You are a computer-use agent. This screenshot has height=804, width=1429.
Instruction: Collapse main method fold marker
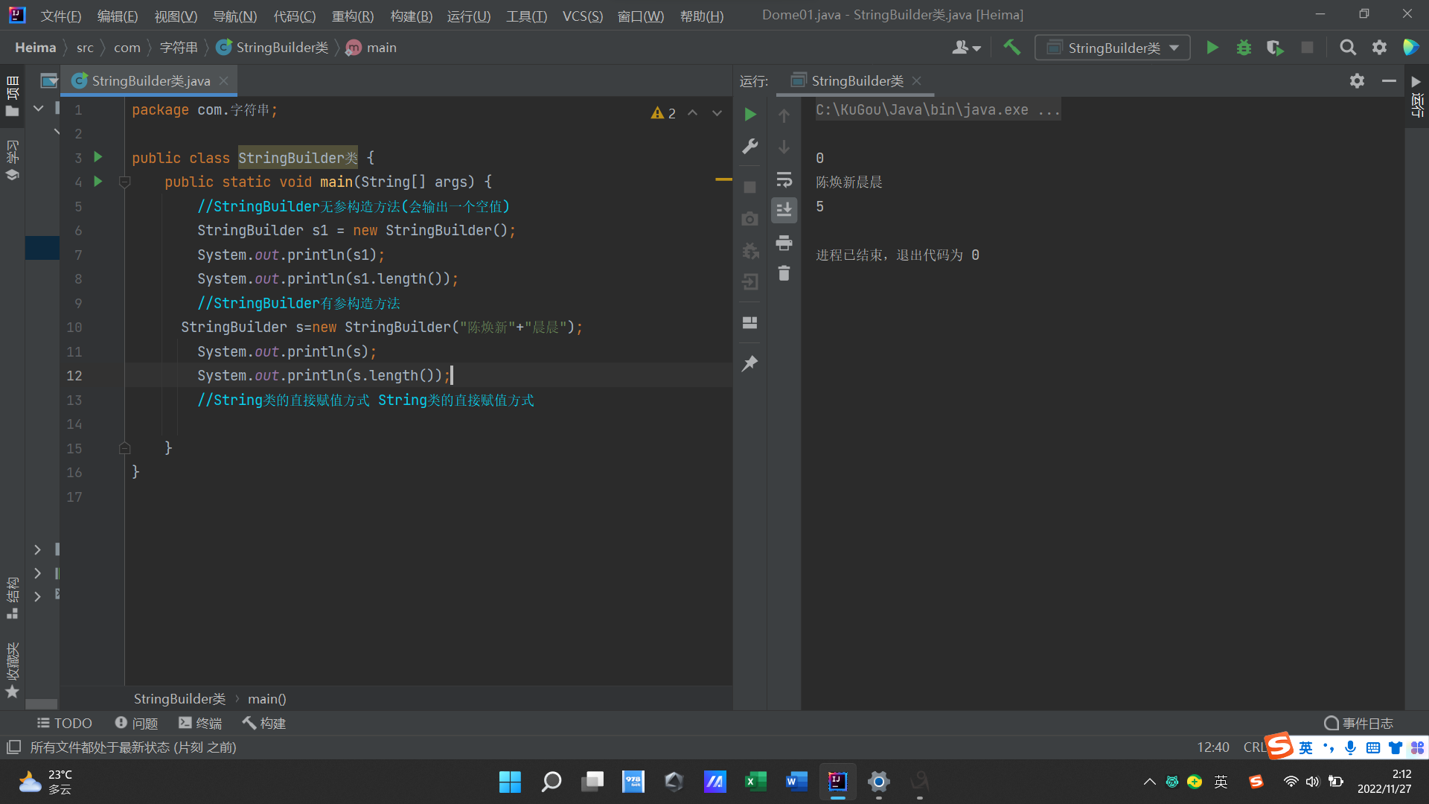(x=125, y=182)
